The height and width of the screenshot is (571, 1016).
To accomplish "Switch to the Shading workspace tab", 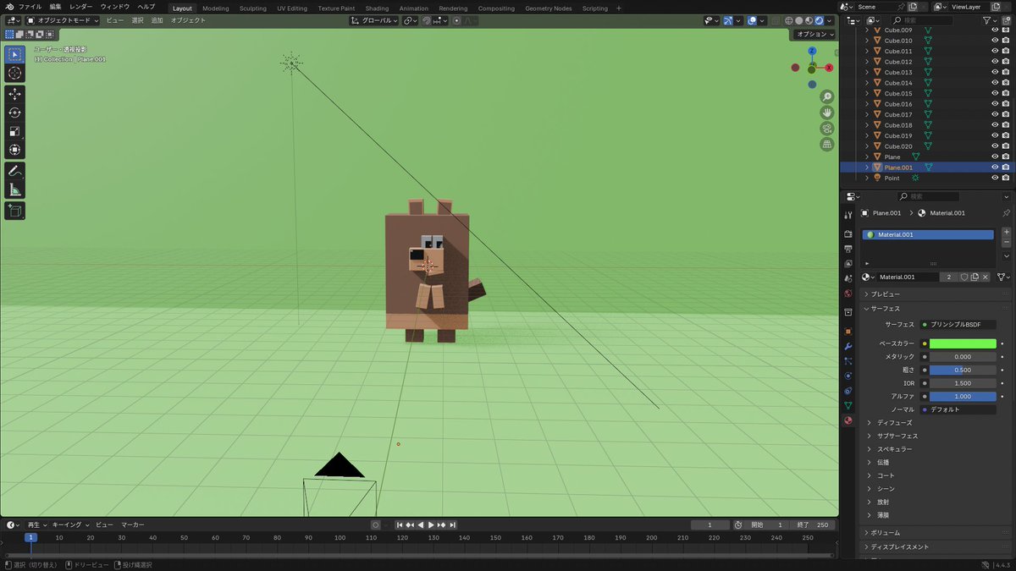I will [377, 8].
